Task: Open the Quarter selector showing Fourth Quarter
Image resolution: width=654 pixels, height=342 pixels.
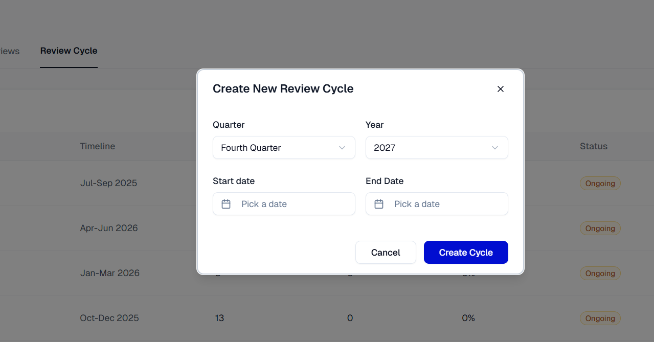Action: [x=284, y=148]
